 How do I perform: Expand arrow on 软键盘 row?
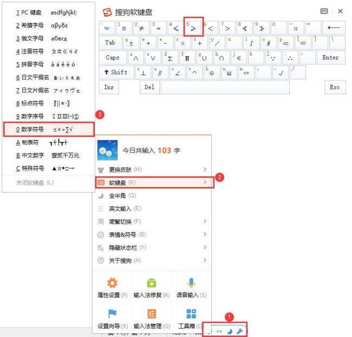[205, 182]
